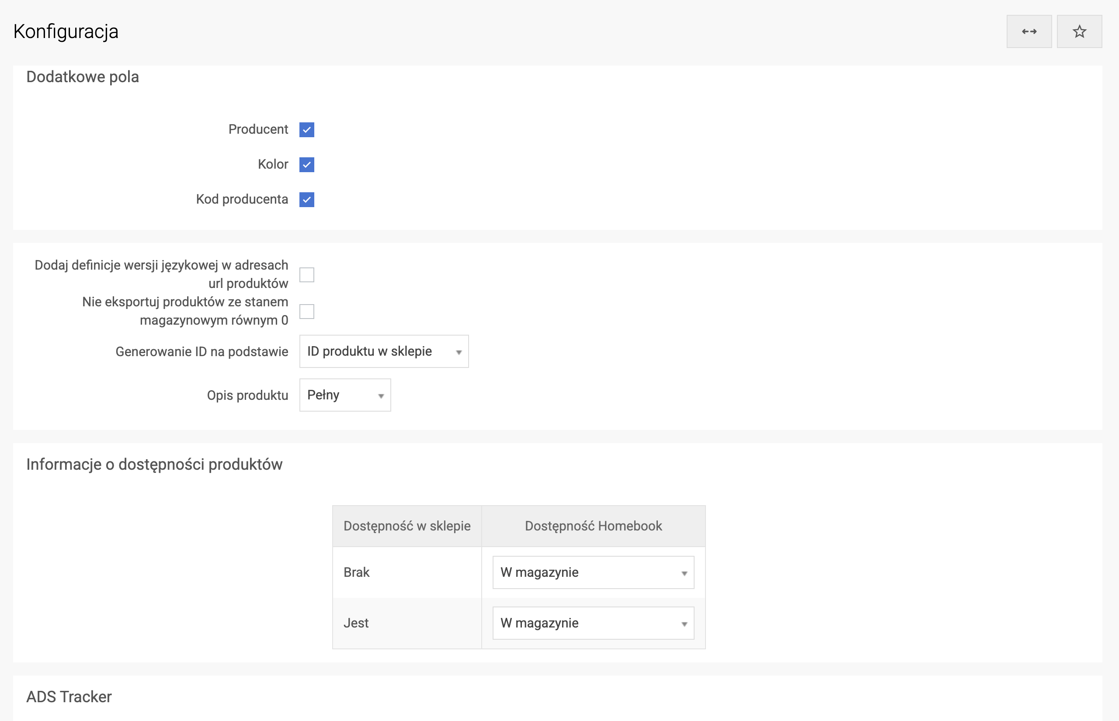This screenshot has width=1119, height=721.
Task: Uncheck the Kolor checkbox
Action: click(x=307, y=165)
